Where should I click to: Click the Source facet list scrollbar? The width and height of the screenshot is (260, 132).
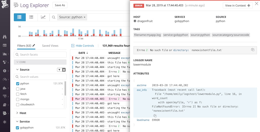click(x=65, y=88)
